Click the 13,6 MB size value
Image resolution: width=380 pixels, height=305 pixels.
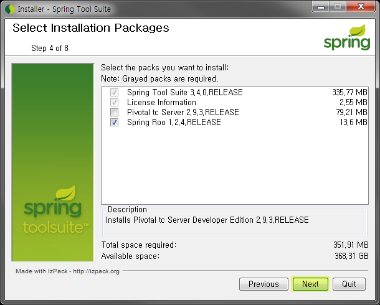click(354, 122)
